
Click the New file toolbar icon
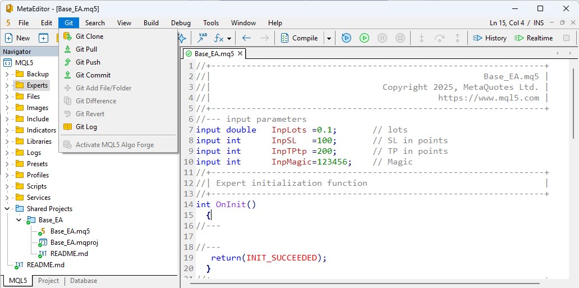click(9, 38)
